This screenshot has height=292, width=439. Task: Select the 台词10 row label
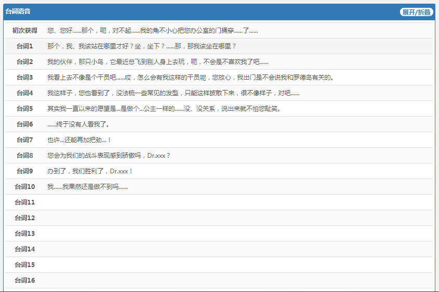pos(24,187)
